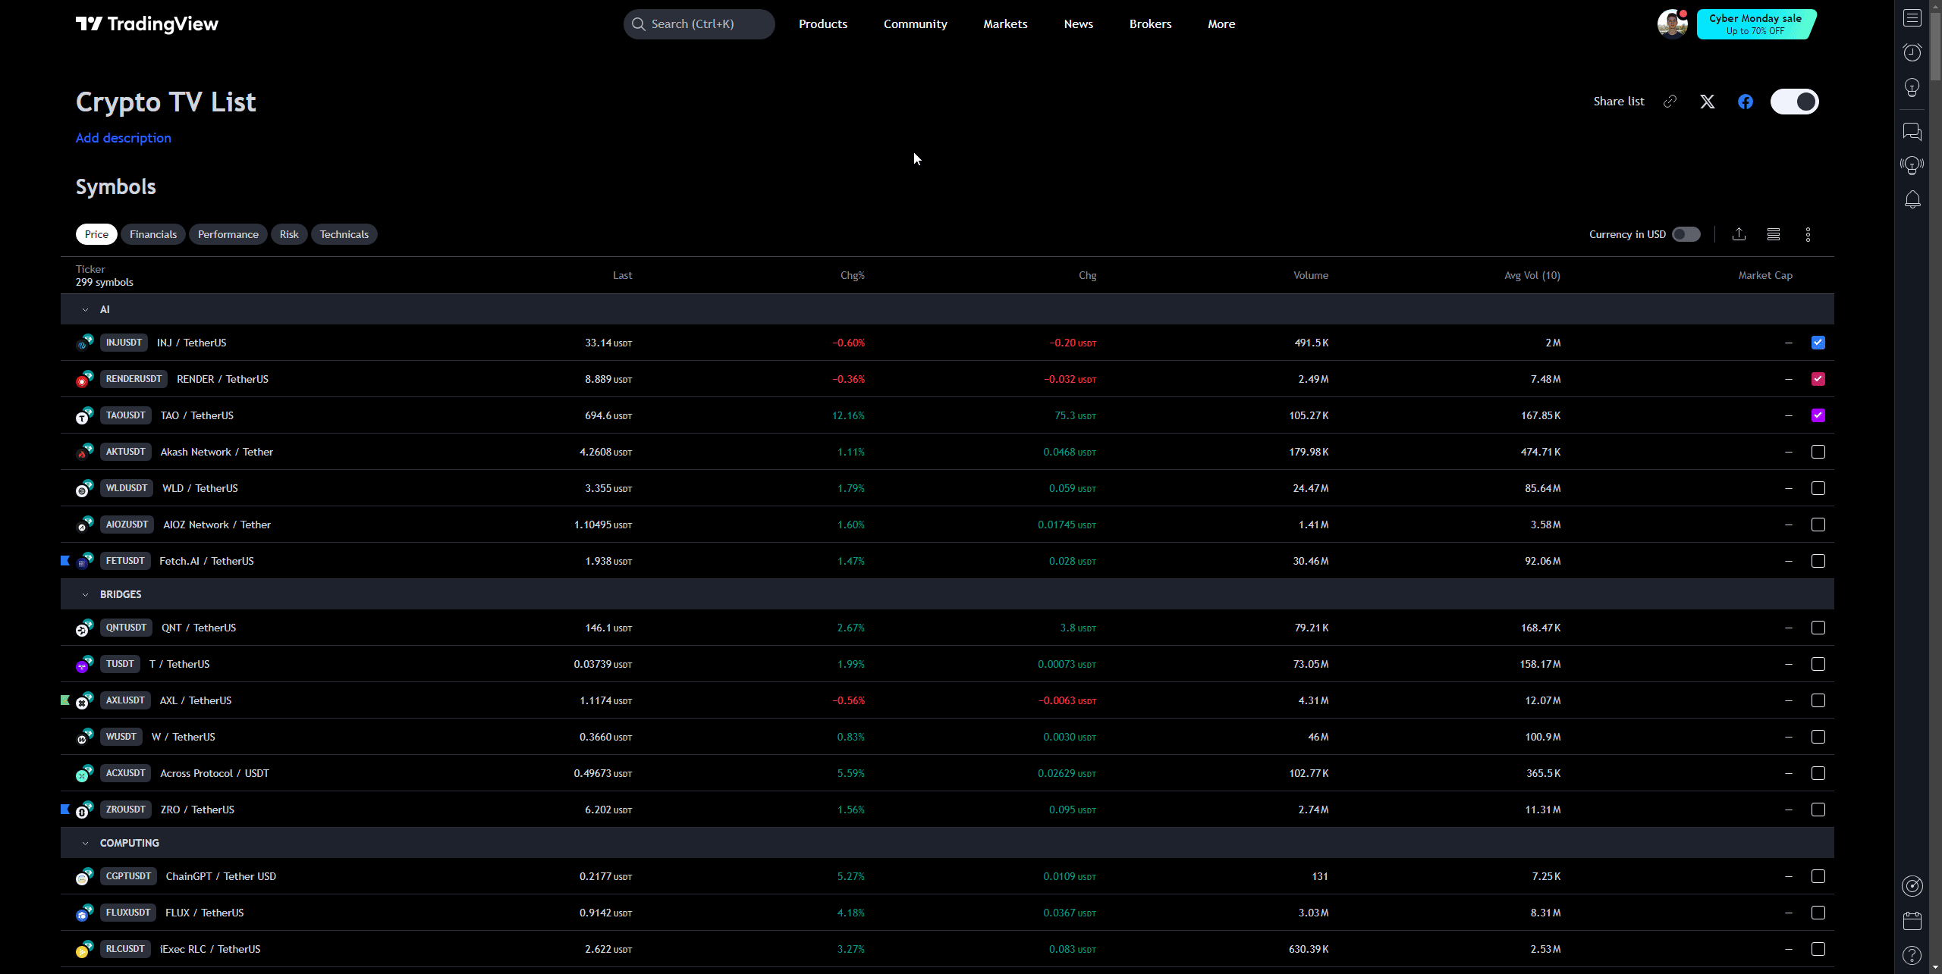Switch to the Performance tab
This screenshot has height=974, width=1942.
pos(228,234)
